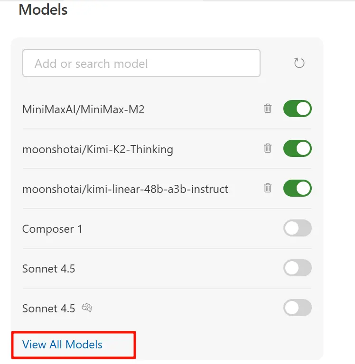Select the moonshotai/Kimi-K2-Thinking model label

coord(97,149)
